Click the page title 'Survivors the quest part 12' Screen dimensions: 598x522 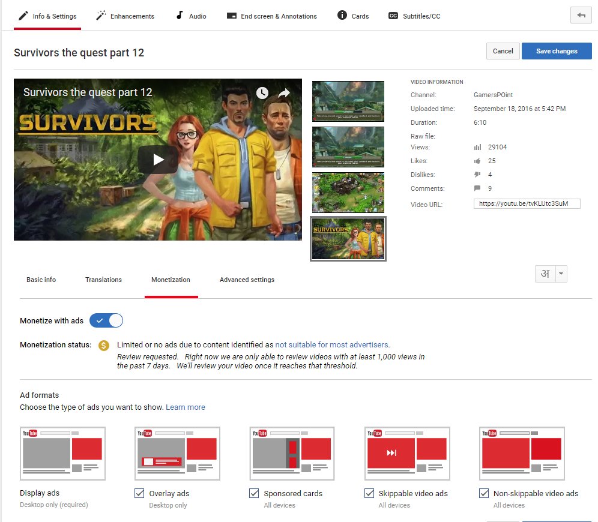[79, 53]
